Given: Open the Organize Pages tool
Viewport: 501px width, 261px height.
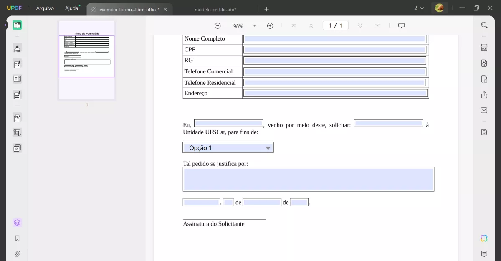Looking at the screenshot, I should coord(17,117).
